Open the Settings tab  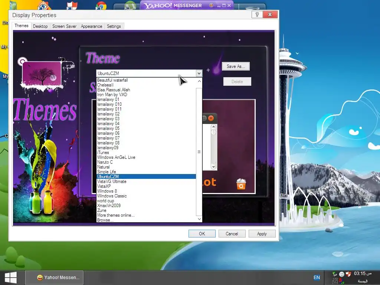(x=114, y=26)
